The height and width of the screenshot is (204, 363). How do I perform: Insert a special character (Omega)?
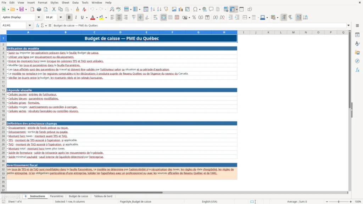click(195, 9)
